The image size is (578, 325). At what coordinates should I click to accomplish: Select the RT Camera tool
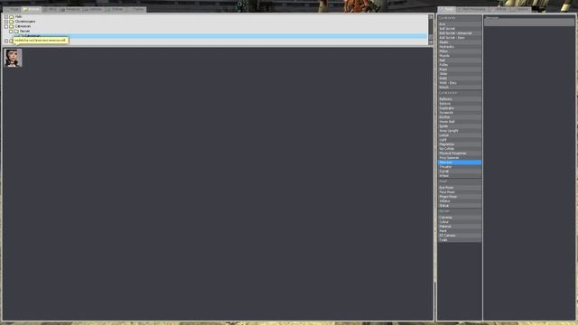click(x=460, y=236)
